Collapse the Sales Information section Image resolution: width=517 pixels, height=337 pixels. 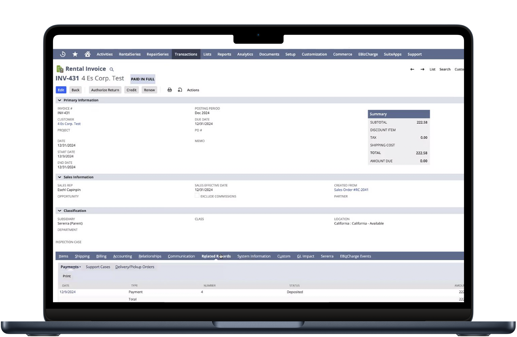pyautogui.click(x=59, y=177)
